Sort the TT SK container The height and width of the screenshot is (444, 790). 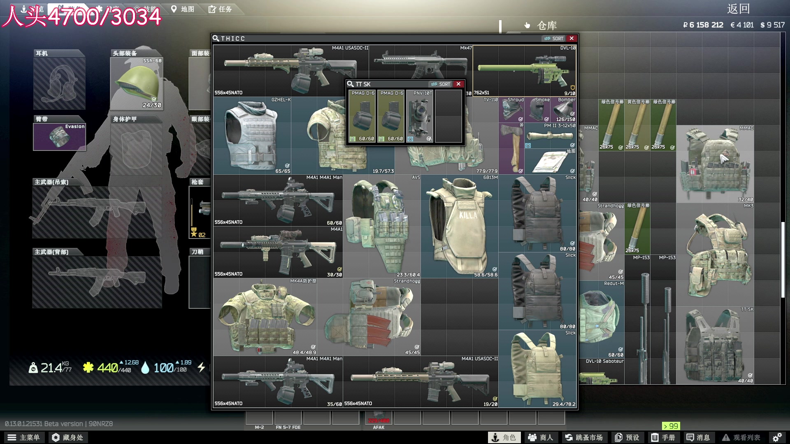point(441,84)
